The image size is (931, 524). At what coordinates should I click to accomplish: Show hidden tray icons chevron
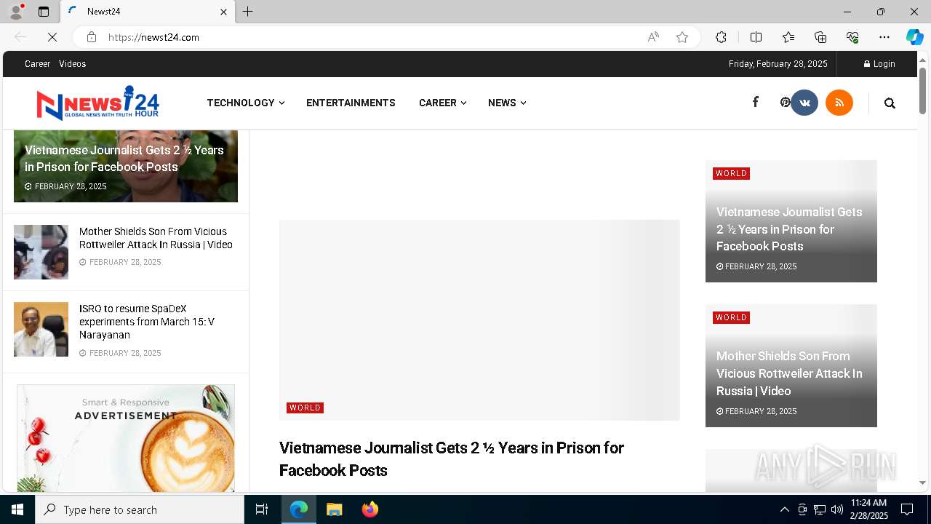[x=784, y=509]
